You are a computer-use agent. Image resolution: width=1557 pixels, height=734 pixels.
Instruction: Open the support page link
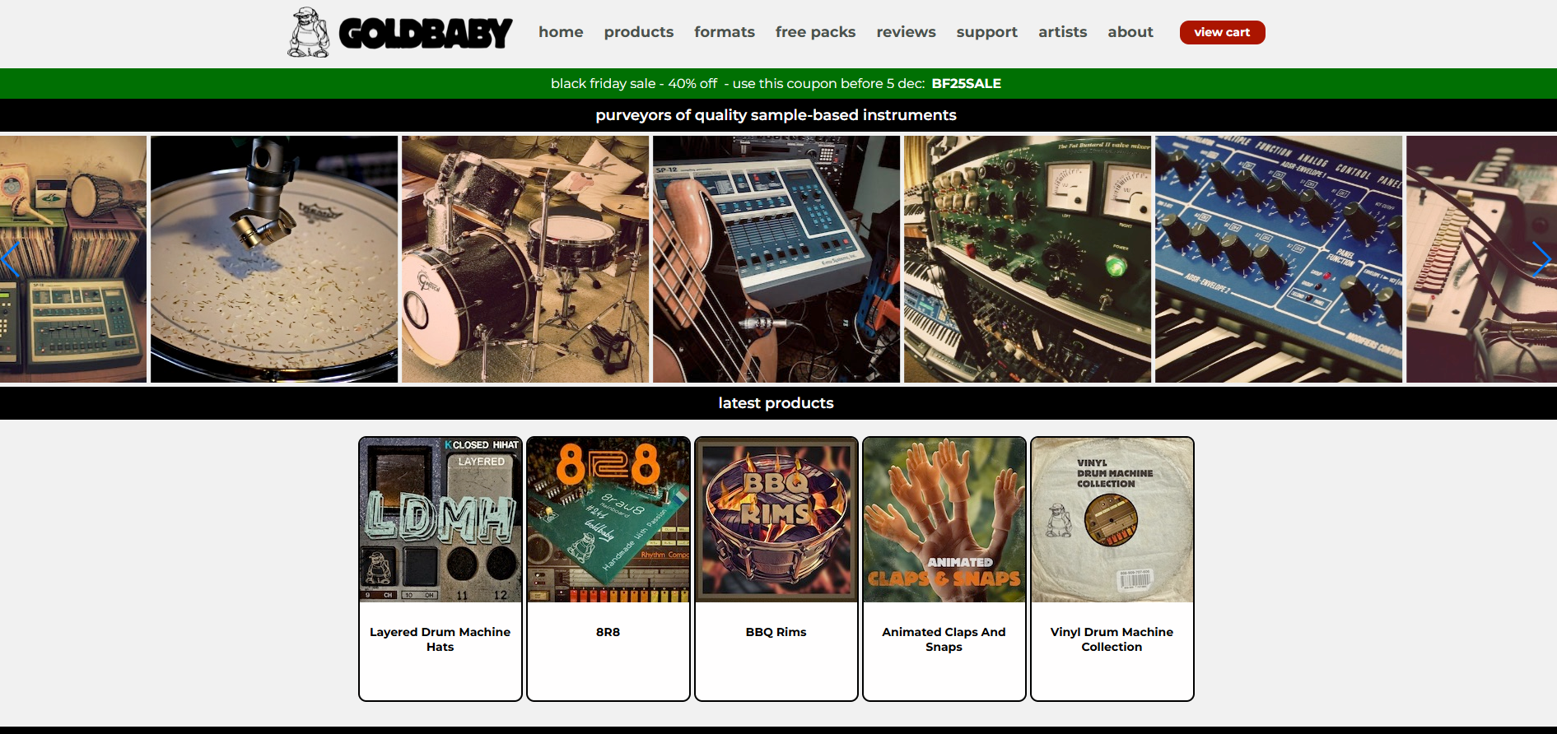(x=986, y=32)
